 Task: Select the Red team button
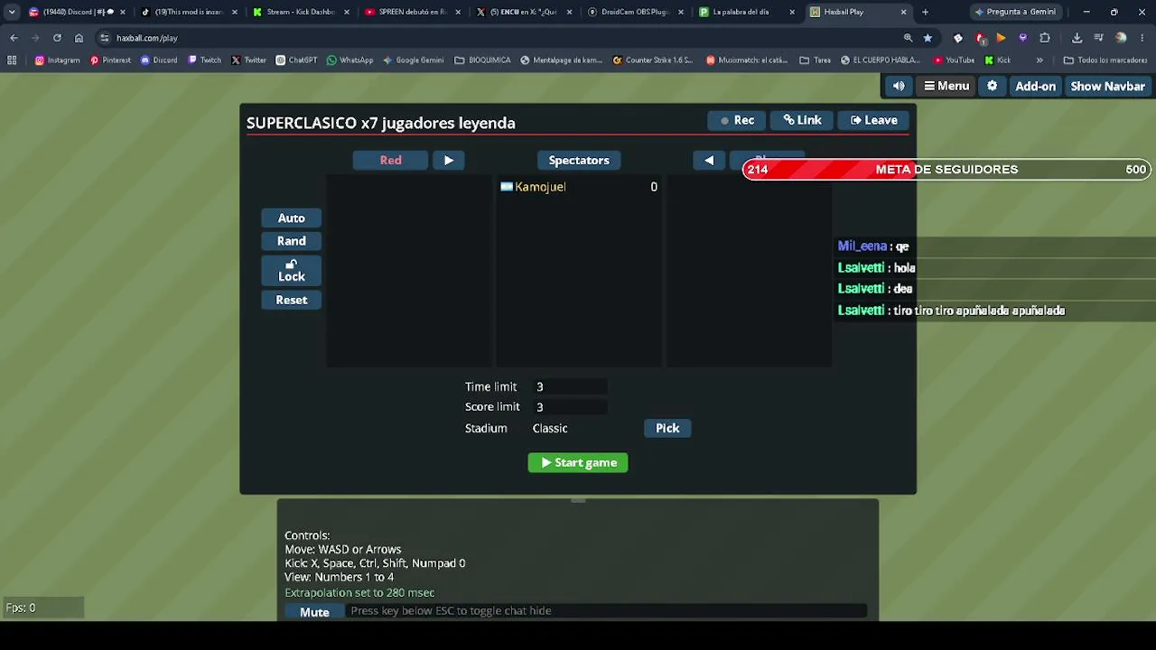pyautogui.click(x=390, y=160)
